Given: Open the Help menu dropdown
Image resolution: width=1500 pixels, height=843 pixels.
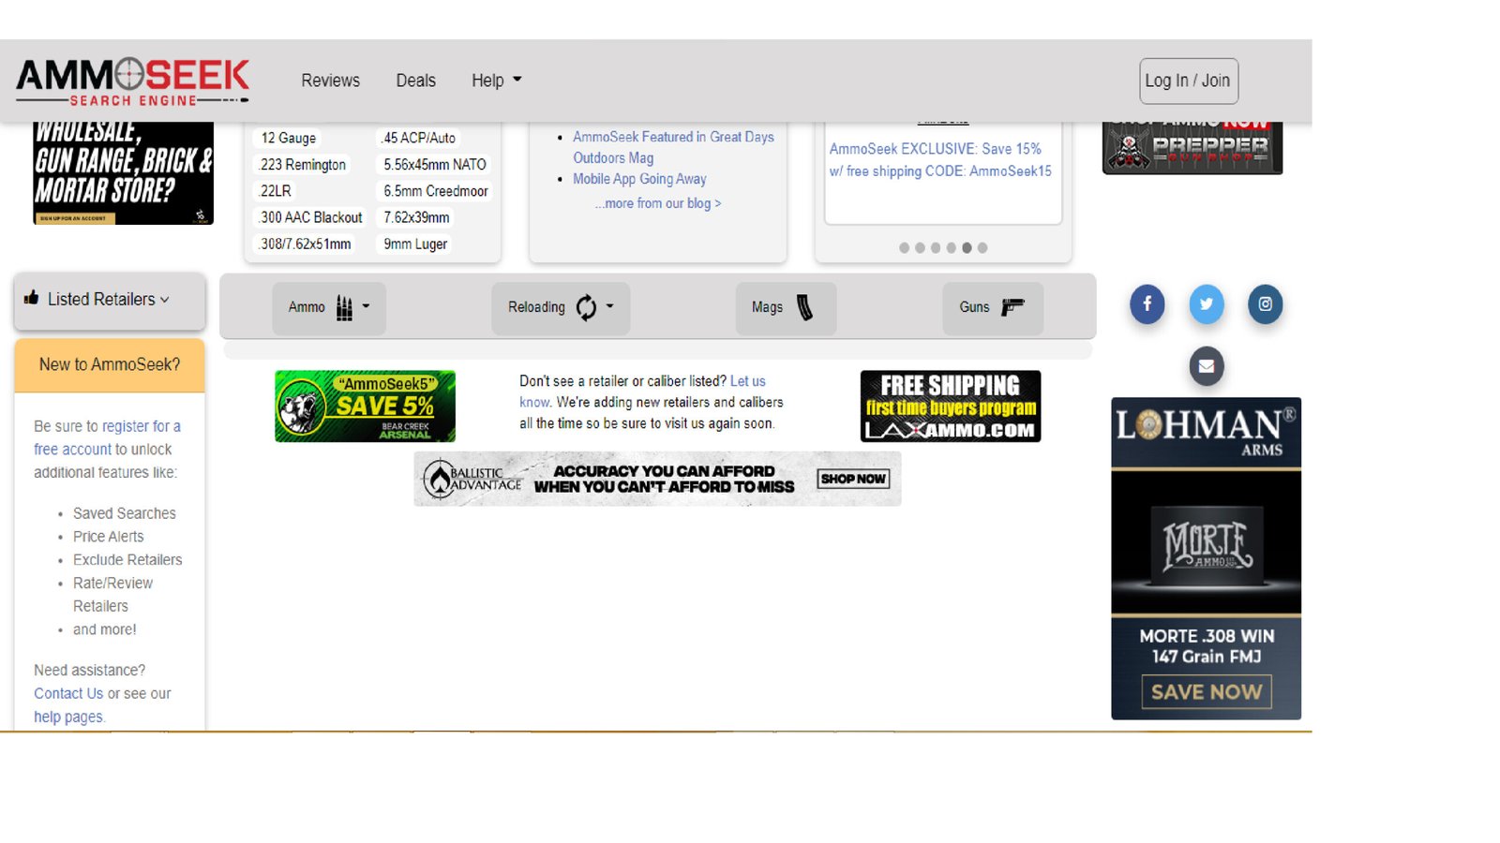Looking at the screenshot, I should (496, 81).
